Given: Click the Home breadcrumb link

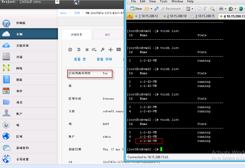Looking at the screenshot, I should (63, 13).
